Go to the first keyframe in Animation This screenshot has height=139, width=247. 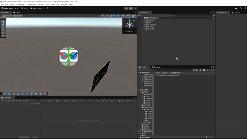pos(13,101)
